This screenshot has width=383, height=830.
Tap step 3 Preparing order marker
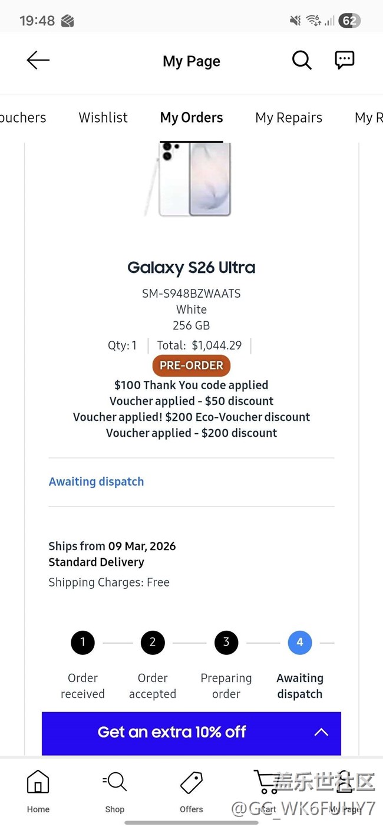(226, 643)
